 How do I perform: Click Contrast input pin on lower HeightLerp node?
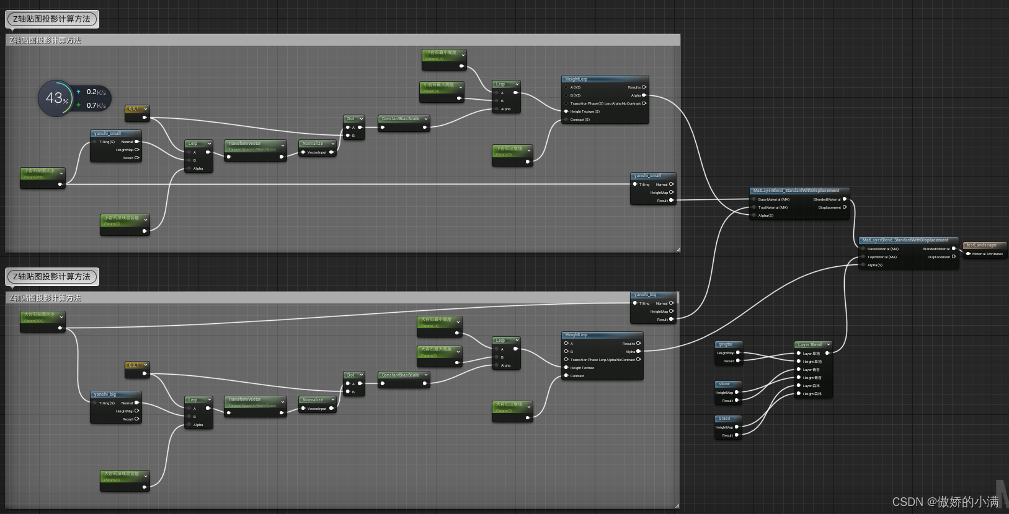tap(566, 376)
